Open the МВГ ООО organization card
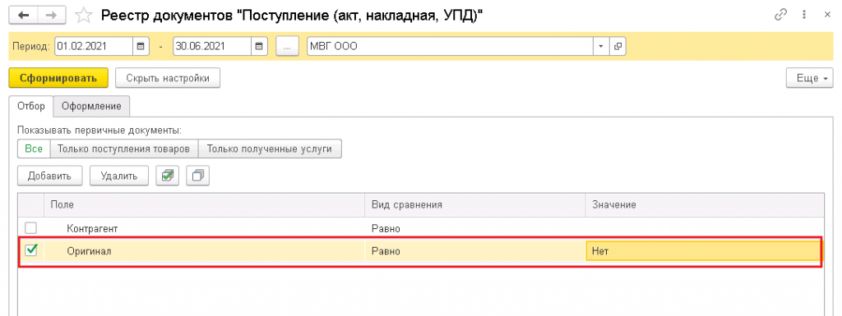 (618, 46)
